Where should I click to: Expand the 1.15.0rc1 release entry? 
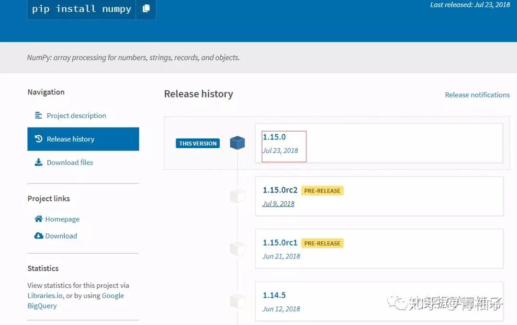(x=379, y=249)
